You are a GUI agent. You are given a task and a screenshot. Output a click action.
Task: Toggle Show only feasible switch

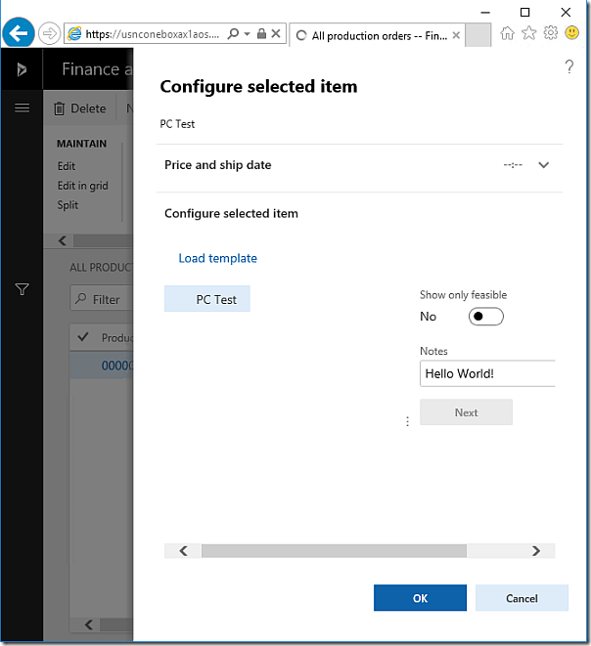tap(486, 317)
